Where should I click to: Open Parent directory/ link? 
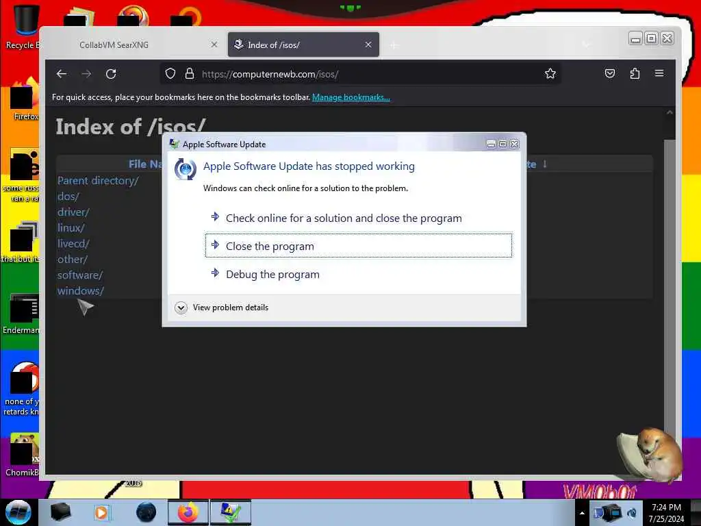[x=98, y=181]
